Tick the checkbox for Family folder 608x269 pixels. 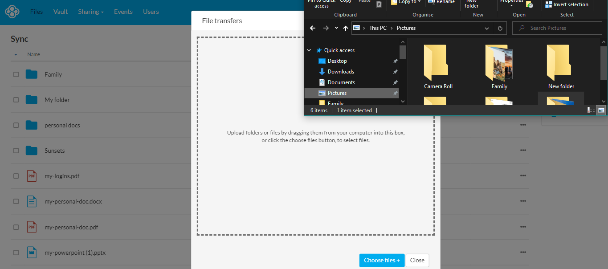pyautogui.click(x=16, y=74)
